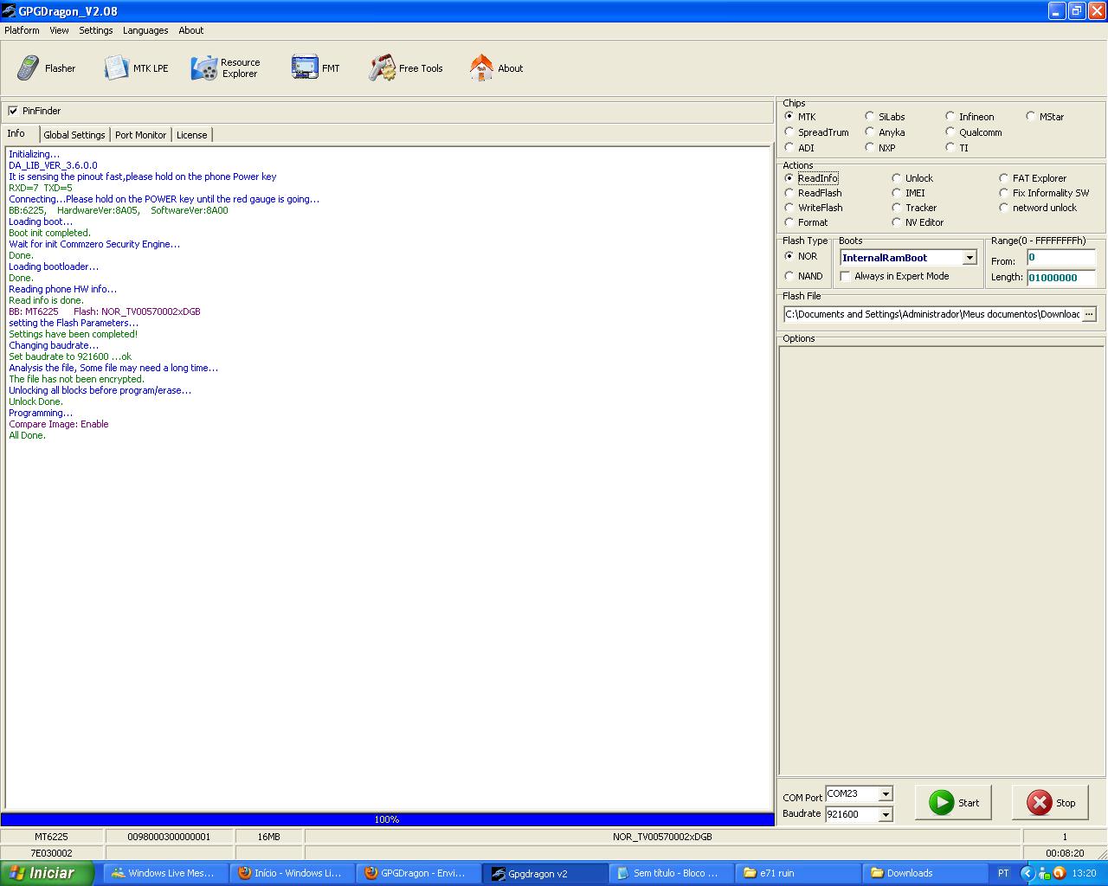Open the Languages menu

click(145, 30)
